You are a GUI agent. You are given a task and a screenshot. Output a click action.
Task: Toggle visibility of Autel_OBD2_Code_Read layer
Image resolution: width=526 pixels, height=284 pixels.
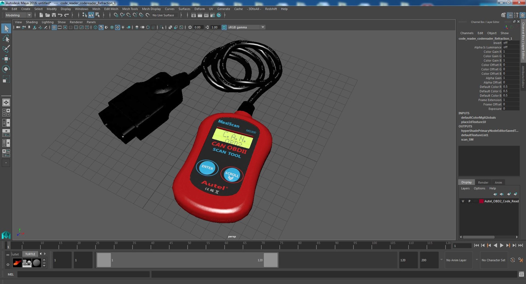463,201
